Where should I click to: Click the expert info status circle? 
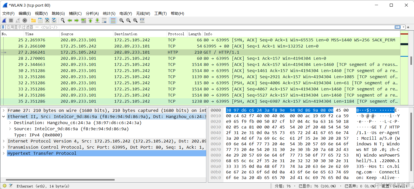point(5,186)
